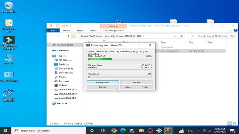Screen dimensions: 239x134
Task: Launch the pcsx2-qt Shortcut desktop icon
Action: pyautogui.click(x=9, y=95)
